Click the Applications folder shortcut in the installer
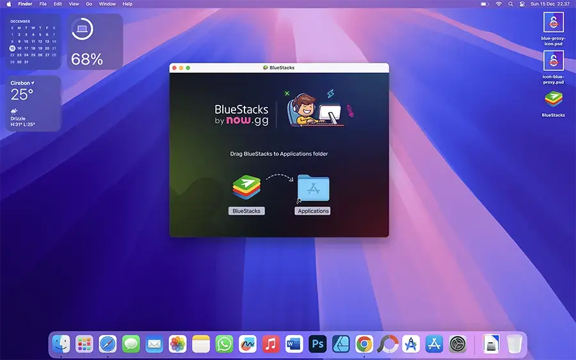The image size is (576, 360). pyautogui.click(x=313, y=188)
